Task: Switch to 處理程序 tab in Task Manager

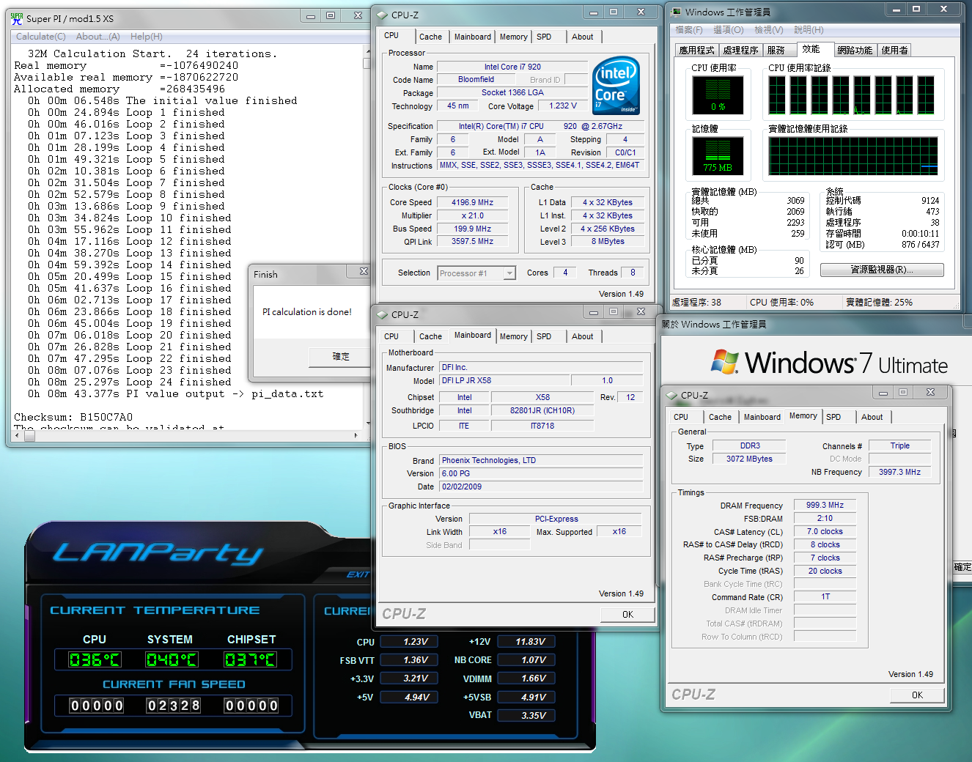Action: (740, 50)
